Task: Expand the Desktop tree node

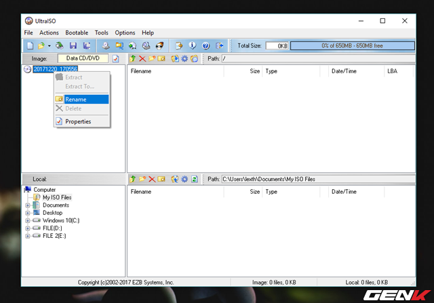Action: [28, 213]
